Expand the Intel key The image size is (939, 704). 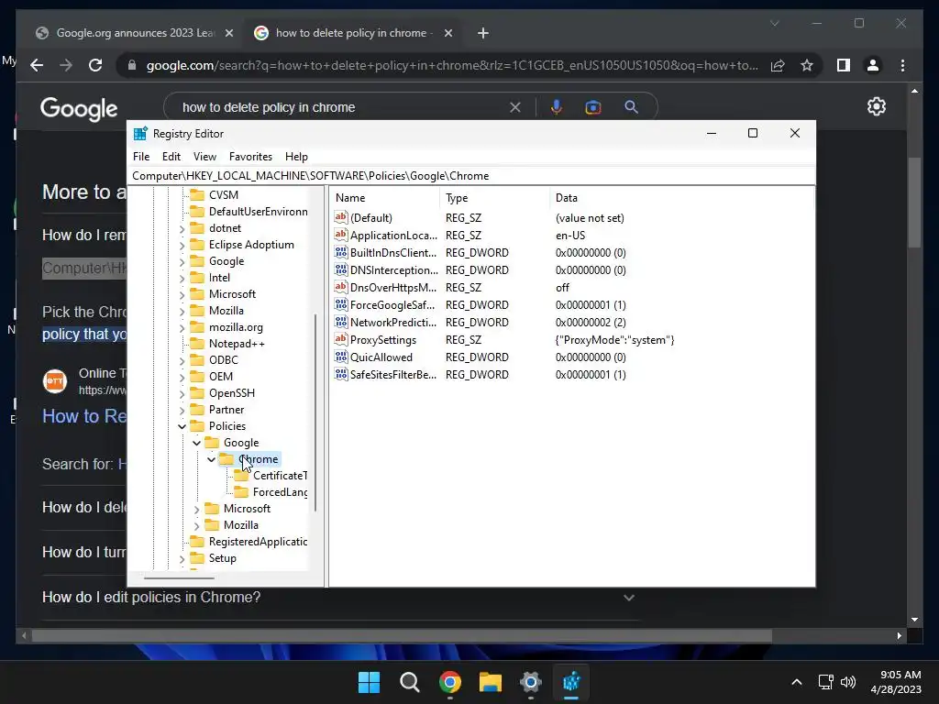coord(182,278)
